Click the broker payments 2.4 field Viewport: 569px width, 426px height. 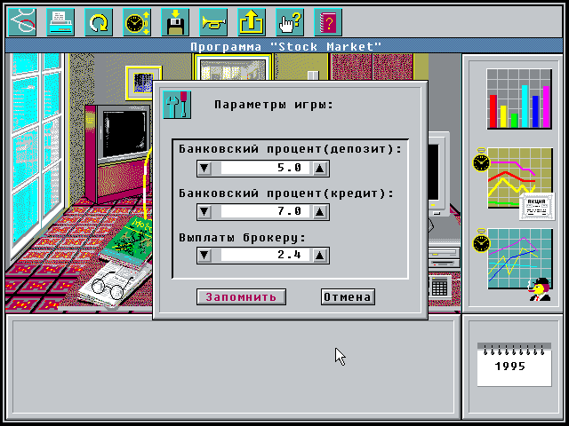point(265,255)
